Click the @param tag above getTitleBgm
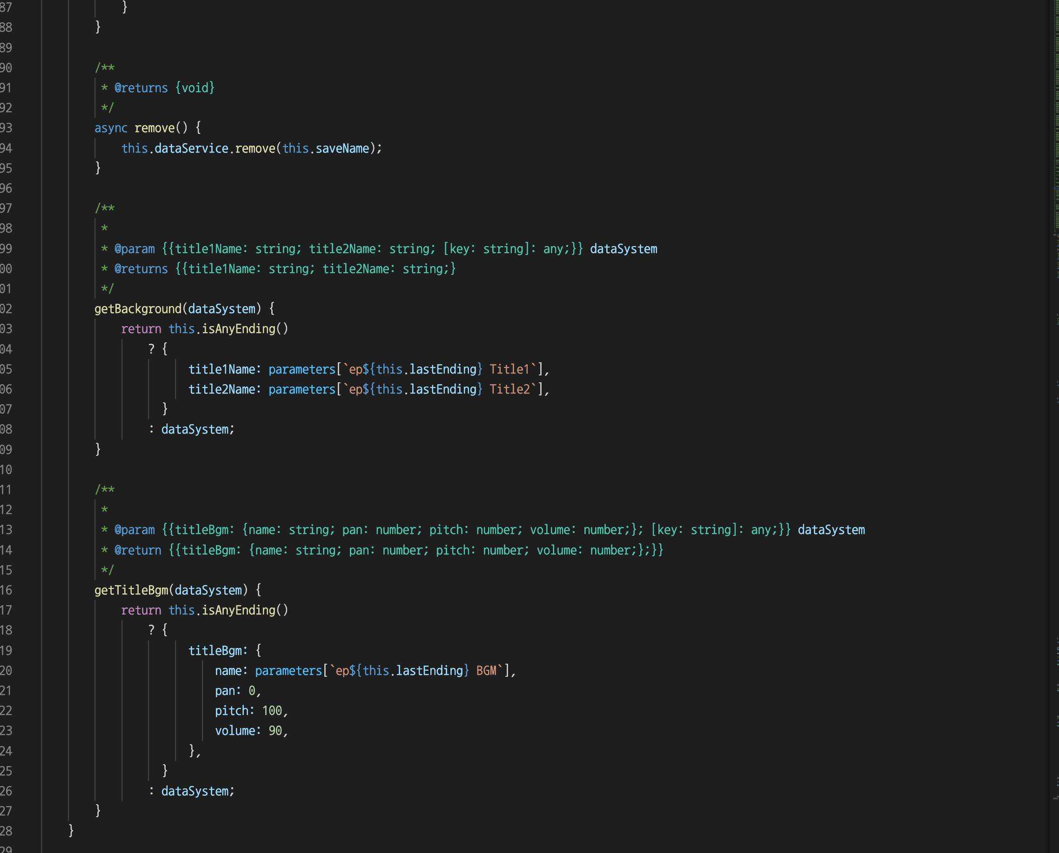The height and width of the screenshot is (853, 1059). point(134,530)
